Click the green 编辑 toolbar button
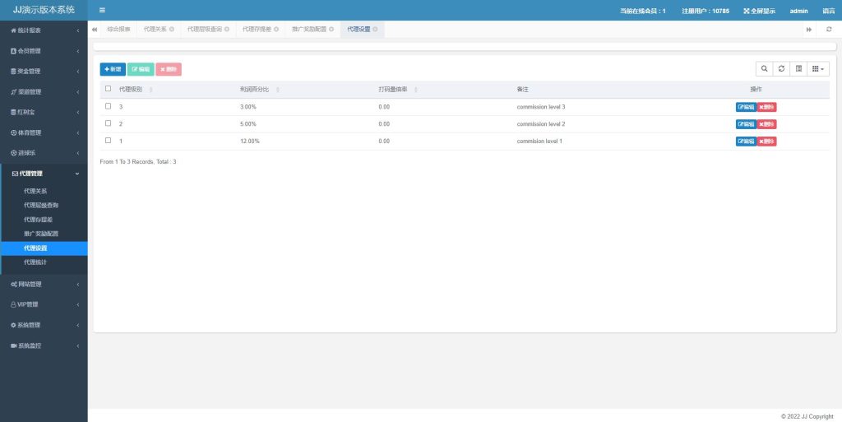 [x=141, y=69]
